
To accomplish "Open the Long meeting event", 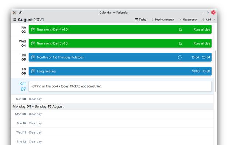I will coord(120,71).
